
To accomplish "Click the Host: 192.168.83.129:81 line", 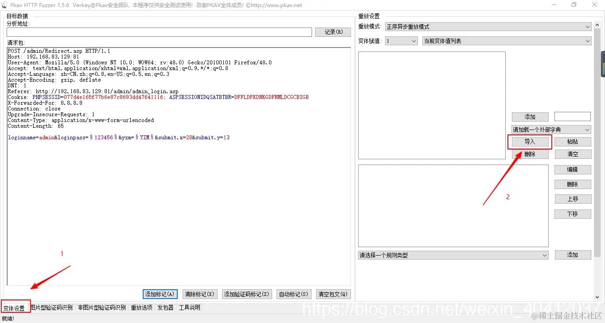I will pos(43,57).
